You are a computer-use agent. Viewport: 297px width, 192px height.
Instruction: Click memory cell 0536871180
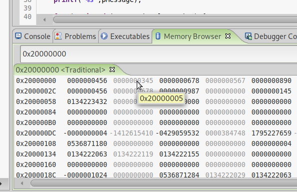(87, 144)
